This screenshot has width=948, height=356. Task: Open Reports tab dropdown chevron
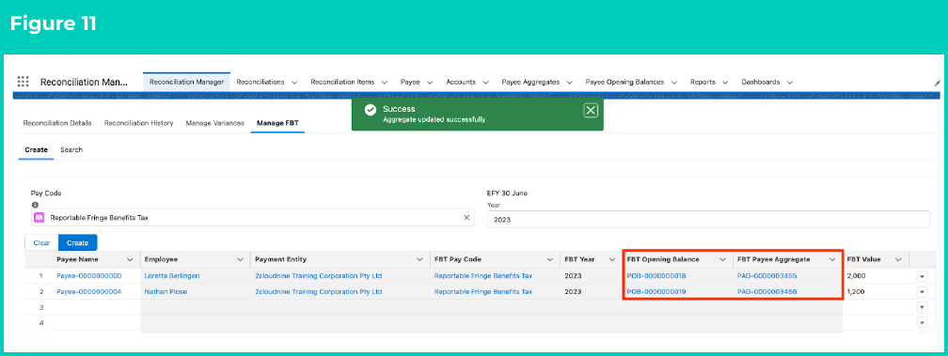[x=725, y=82]
